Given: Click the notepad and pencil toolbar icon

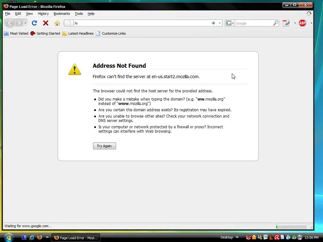Looking at the screenshot, I should pos(286,23).
